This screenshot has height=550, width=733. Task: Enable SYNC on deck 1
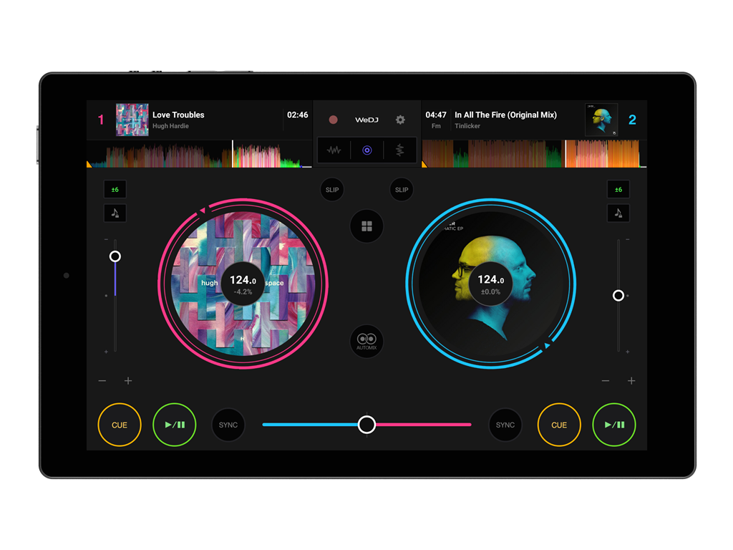[x=228, y=425]
